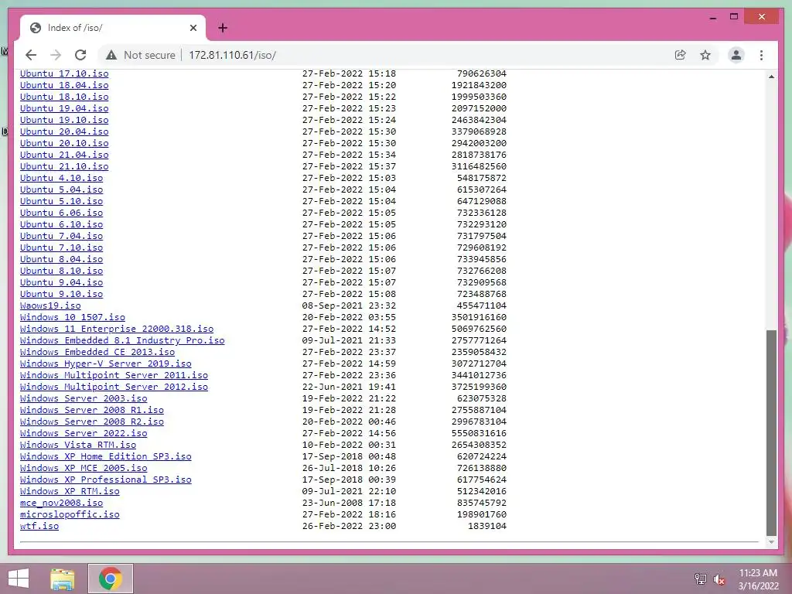Open Windows_Server_2008_R2.iso link

(92, 422)
